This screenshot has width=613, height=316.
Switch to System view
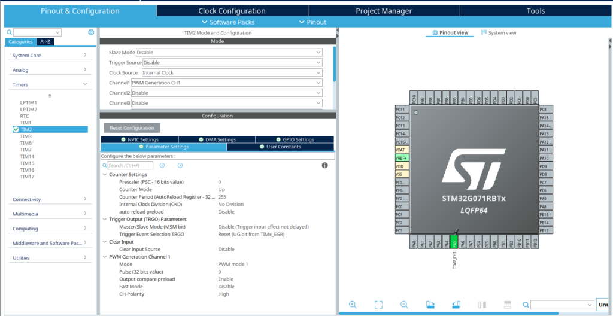[x=499, y=33]
